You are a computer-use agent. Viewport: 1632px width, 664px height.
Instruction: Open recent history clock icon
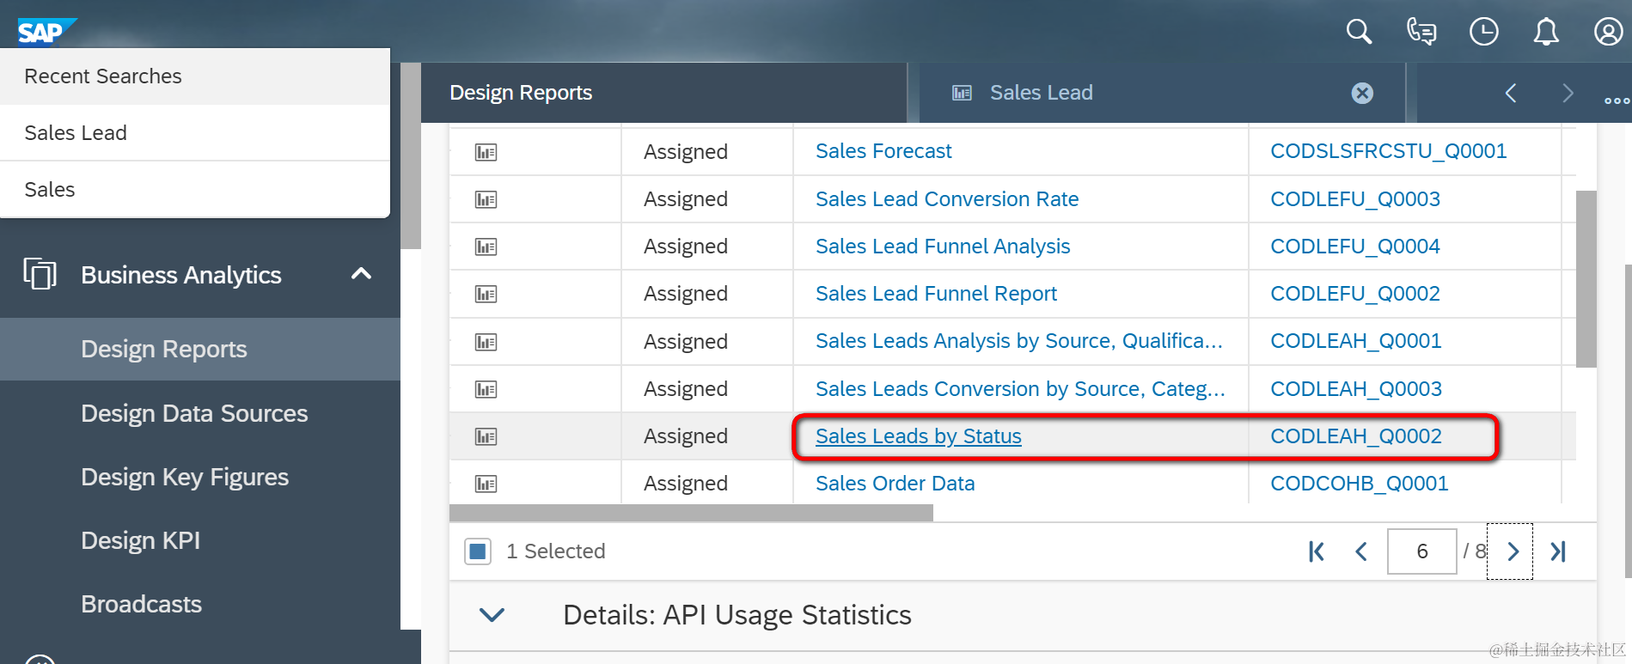(x=1483, y=32)
